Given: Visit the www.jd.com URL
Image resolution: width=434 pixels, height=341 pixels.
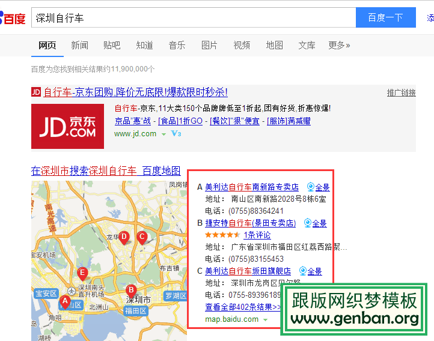Looking at the screenshot, I should pos(135,134).
